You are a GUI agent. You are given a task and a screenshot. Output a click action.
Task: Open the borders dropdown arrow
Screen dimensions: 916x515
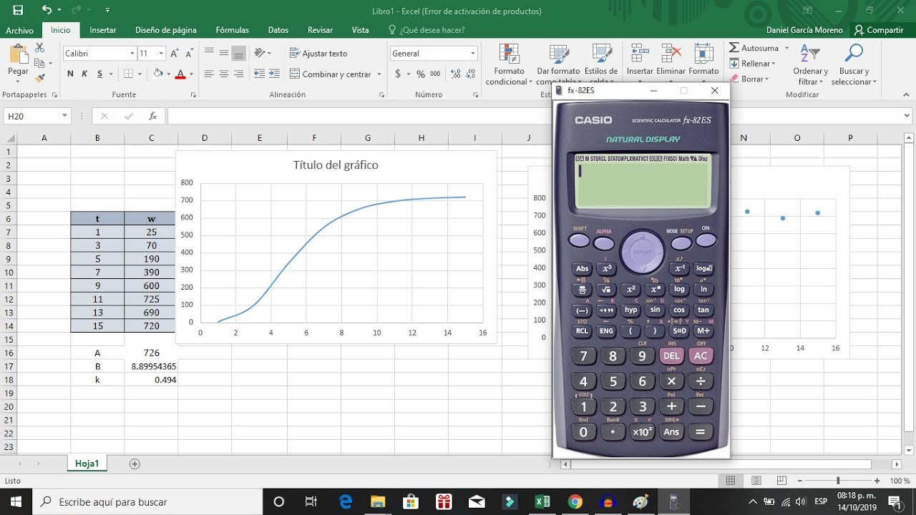(x=139, y=74)
